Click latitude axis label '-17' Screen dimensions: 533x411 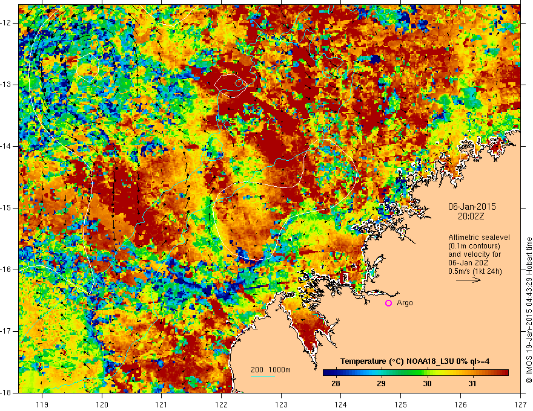coord(6,331)
